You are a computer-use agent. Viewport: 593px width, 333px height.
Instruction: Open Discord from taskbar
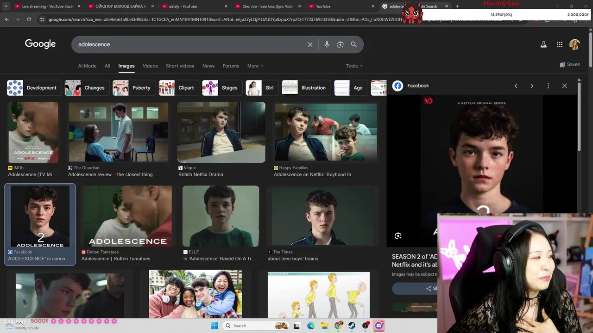[379, 326]
